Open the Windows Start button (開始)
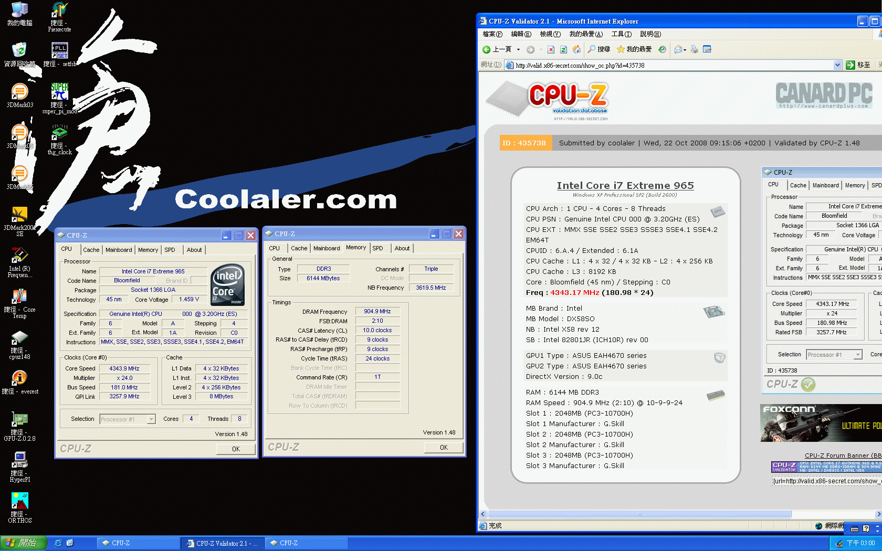The height and width of the screenshot is (551, 882). pos(23,543)
